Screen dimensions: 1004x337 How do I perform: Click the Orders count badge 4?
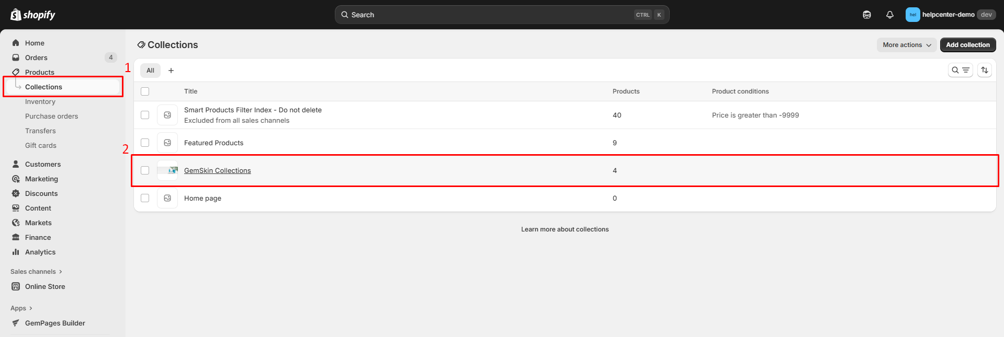tap(111, 57)
